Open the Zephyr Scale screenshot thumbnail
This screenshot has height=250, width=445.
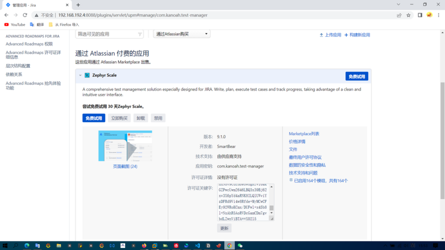125,146
